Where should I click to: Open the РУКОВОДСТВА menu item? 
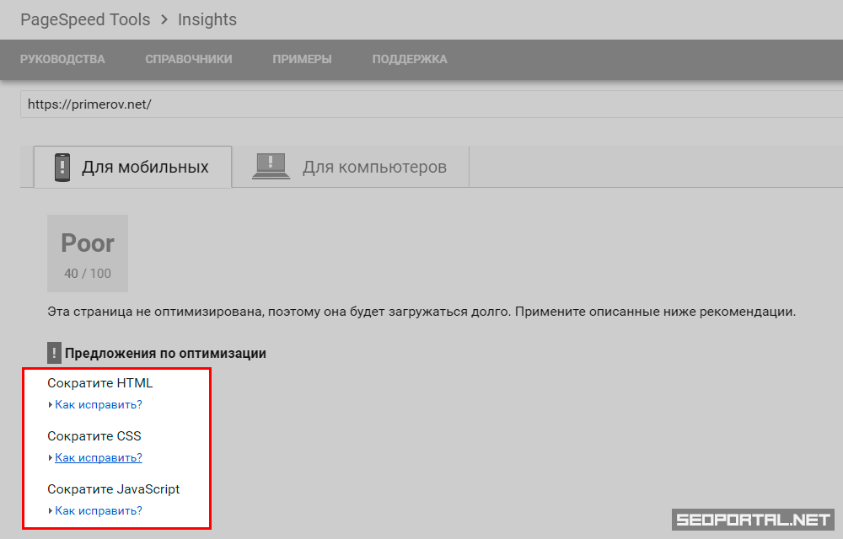point(62,59)
